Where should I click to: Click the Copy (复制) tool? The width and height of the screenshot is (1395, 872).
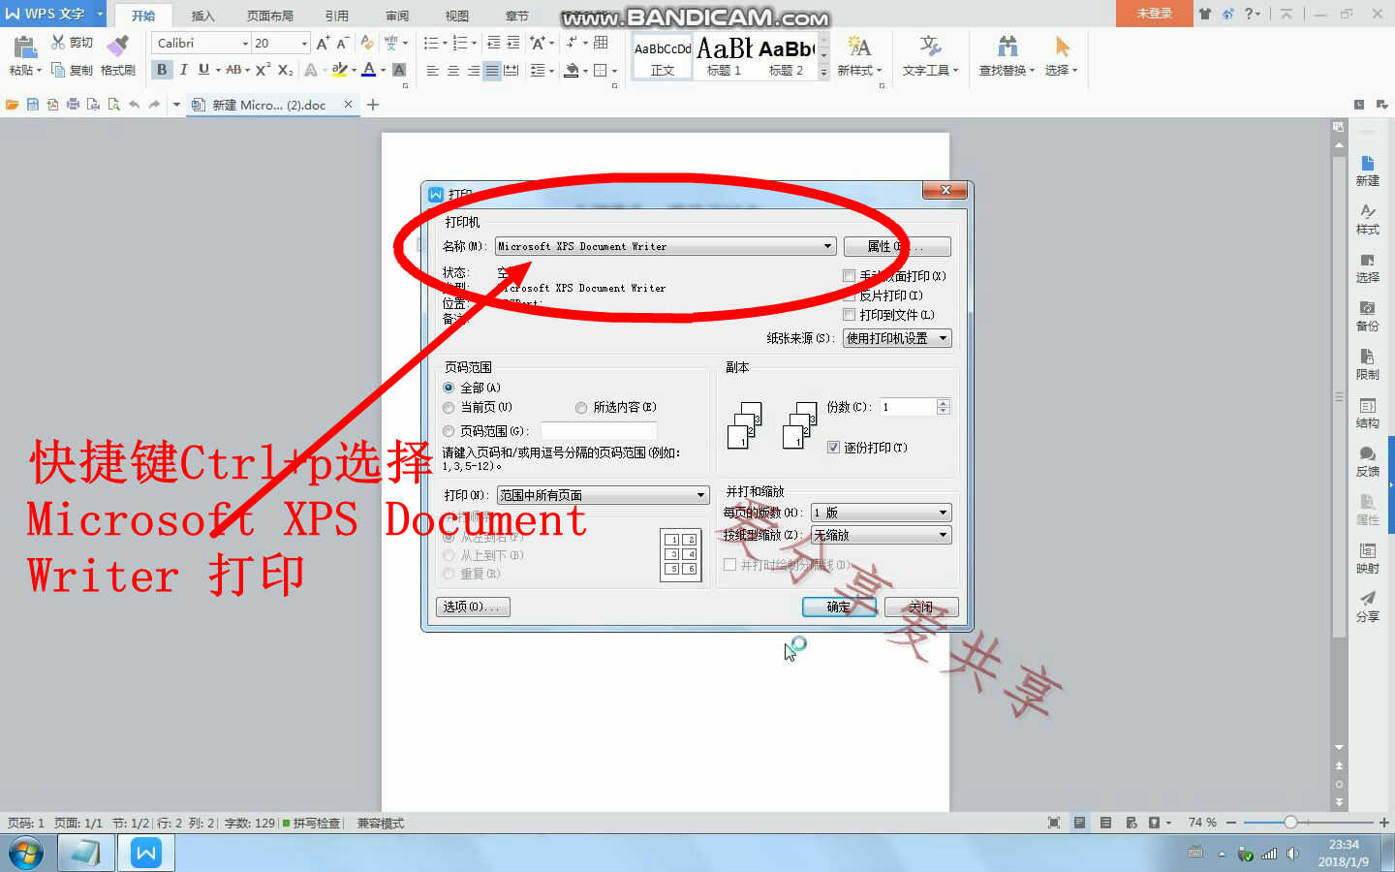pyautogui.click(x=72, y=70)
